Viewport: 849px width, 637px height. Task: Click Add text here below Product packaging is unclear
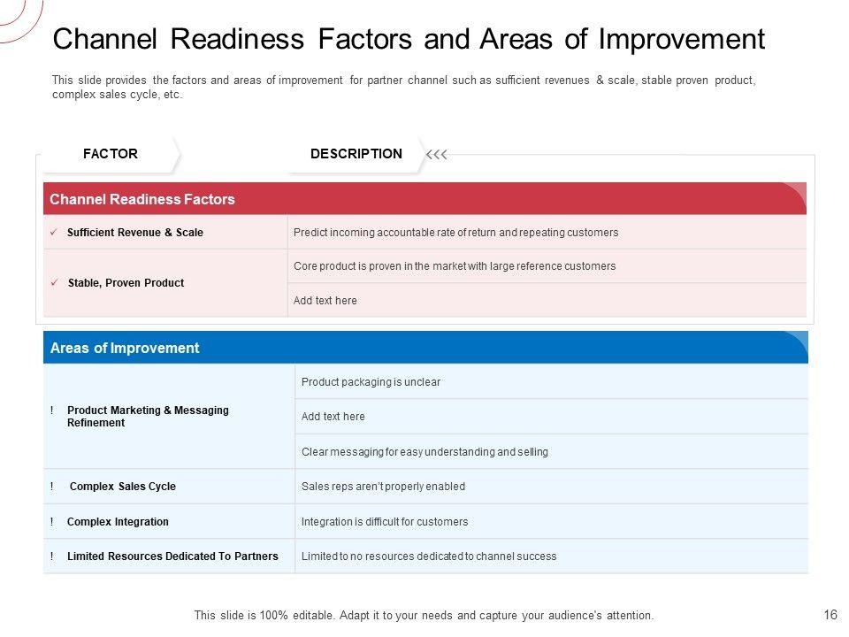click(x=333, y=417)
